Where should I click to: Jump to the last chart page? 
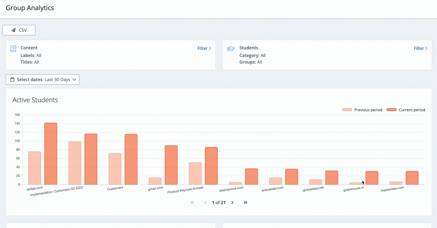(246, 203)
